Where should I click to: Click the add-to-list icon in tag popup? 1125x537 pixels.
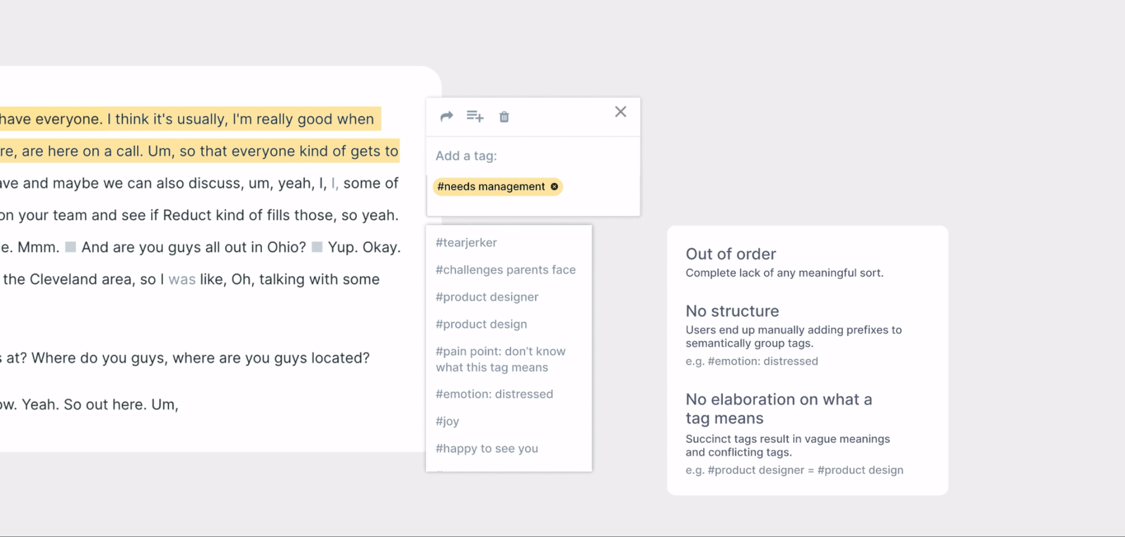pos(475,117)
